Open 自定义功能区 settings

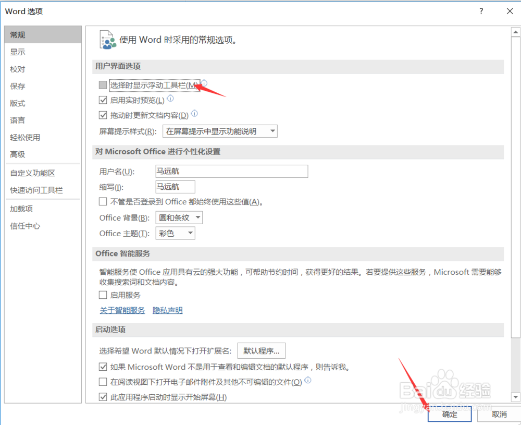coord(43,173)
